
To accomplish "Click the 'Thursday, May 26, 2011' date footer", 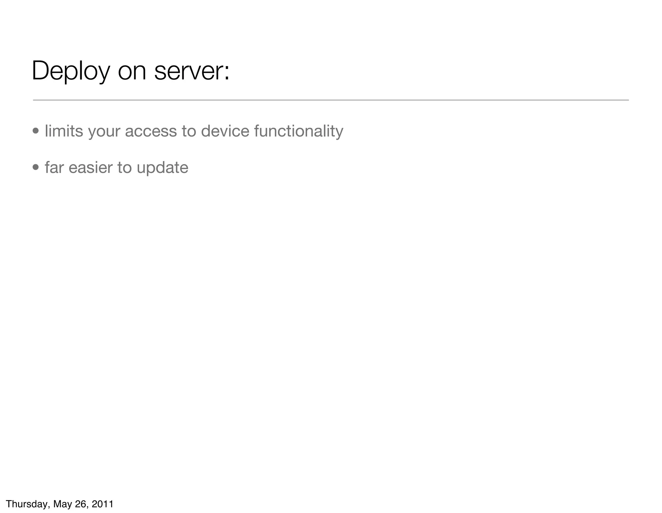I will [60, 504].
